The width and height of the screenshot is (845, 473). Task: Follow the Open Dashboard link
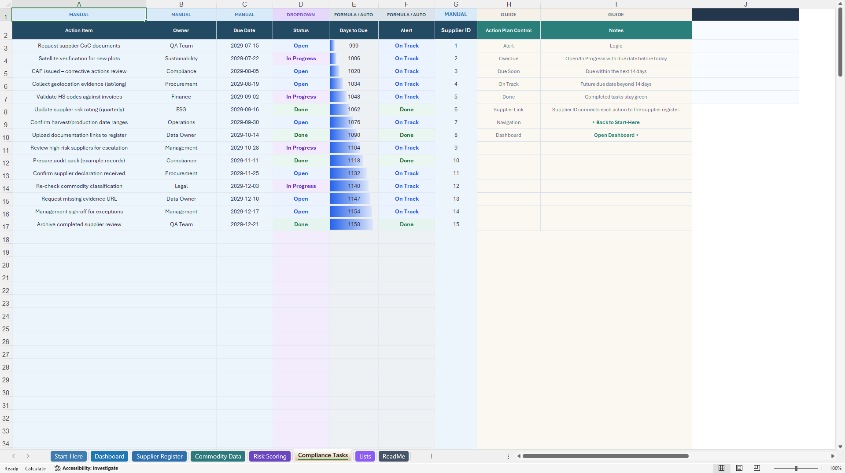pyautogui.click(x=616, y=135)
